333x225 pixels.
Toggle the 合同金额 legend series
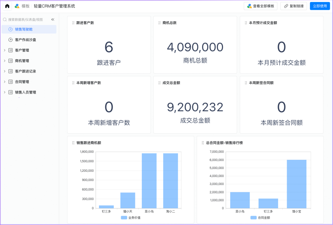260,218
